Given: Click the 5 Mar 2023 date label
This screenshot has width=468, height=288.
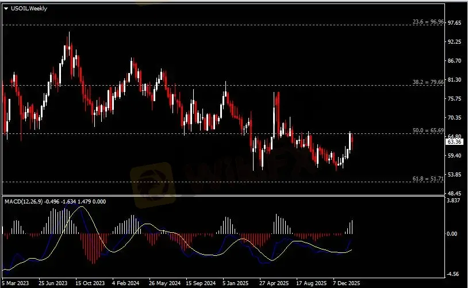Looking at the screenshot, I should tap(16, 283).
